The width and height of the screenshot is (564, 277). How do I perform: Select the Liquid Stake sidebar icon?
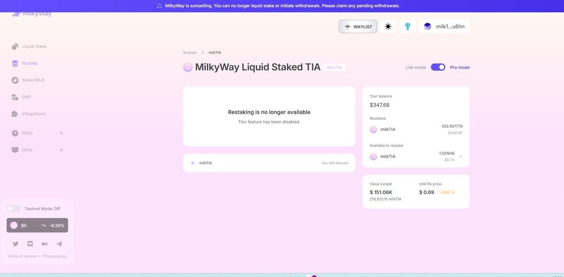click(14, 46)
